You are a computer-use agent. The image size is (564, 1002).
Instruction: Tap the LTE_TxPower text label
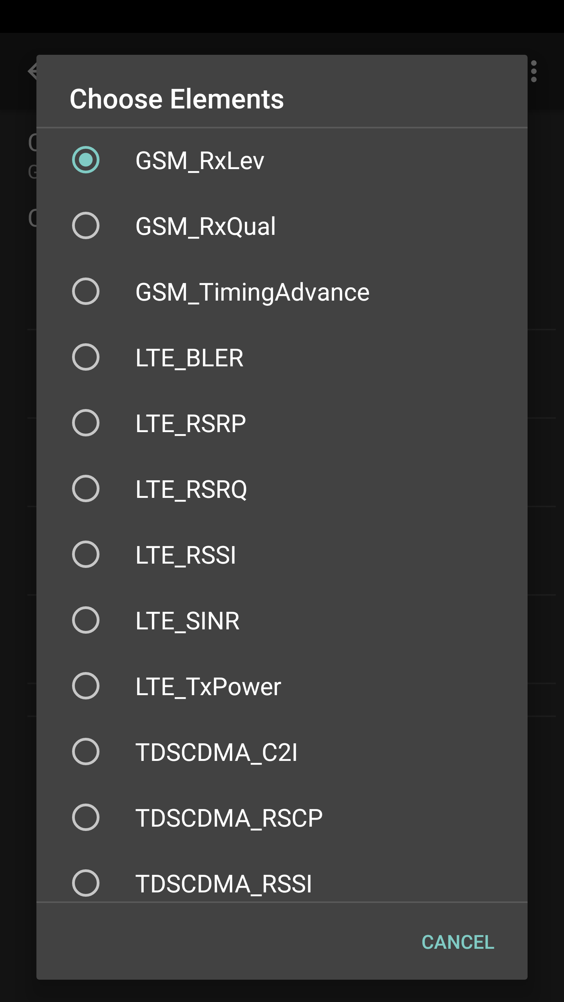tap(208, 687)
